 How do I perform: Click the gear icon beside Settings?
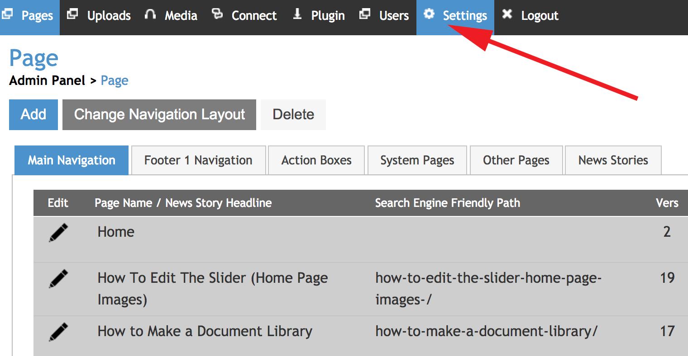(429, 14)
